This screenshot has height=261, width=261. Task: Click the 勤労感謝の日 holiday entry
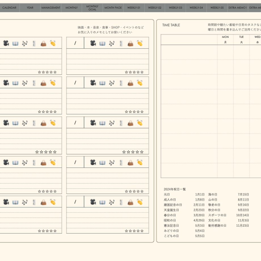pyautogui.click(x=217, y=226)
